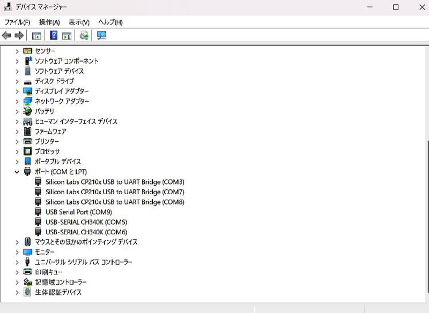Open the ファイル(F) menu
Viewport: 429px width, 313px height.
[17, 22]
